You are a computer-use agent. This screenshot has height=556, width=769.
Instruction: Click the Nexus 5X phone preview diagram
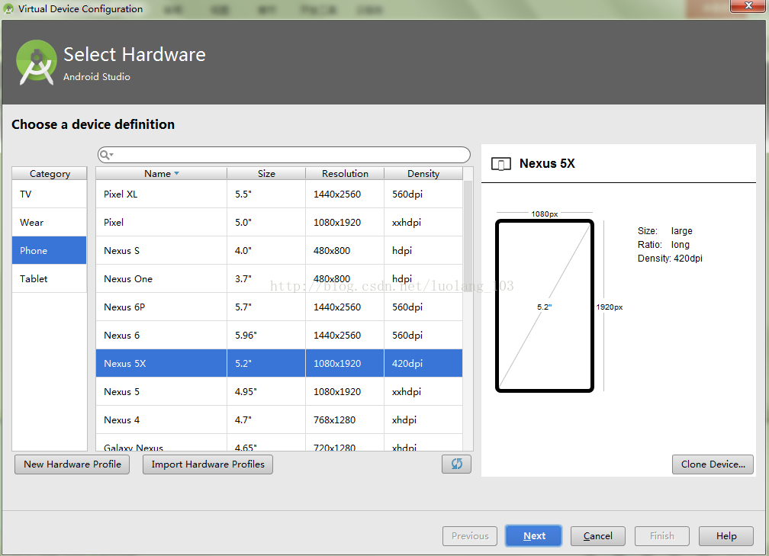(x=545, y=306)
